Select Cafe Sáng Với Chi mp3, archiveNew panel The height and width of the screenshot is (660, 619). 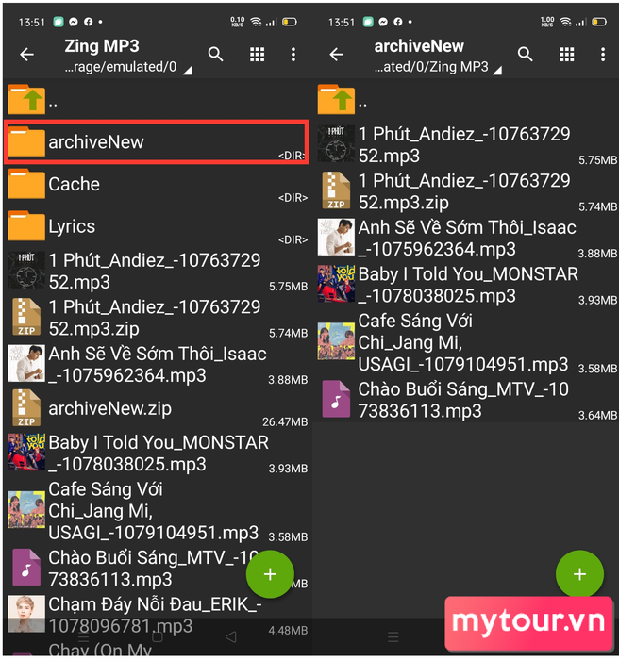(x=466, y=342)
